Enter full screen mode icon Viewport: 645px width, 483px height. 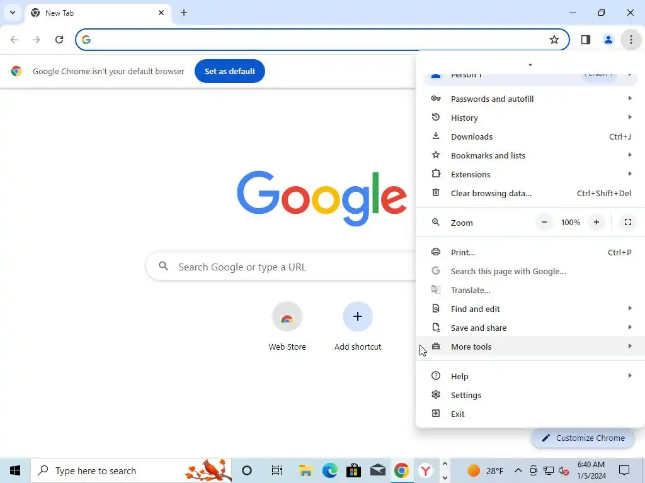(x=628, y=222)
